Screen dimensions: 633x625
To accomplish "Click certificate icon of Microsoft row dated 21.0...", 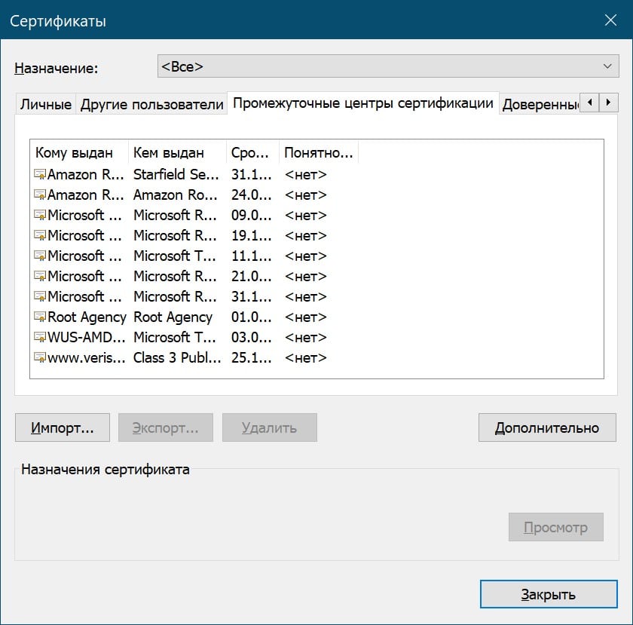I will point(40,277).
